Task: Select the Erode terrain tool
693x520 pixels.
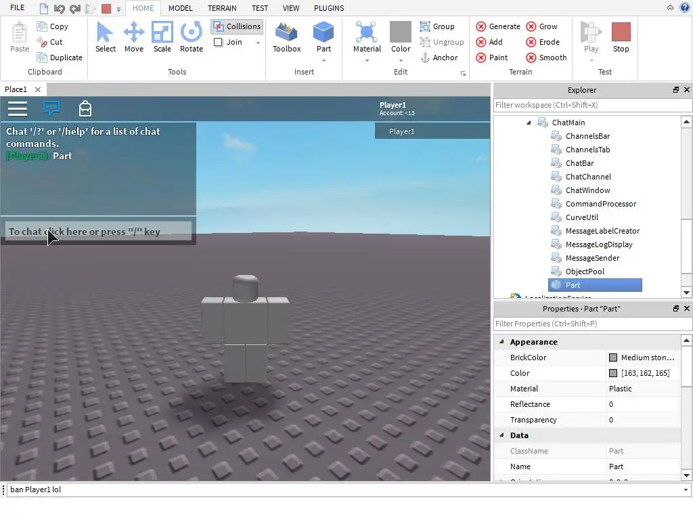Action: click(x=543, y=42)
